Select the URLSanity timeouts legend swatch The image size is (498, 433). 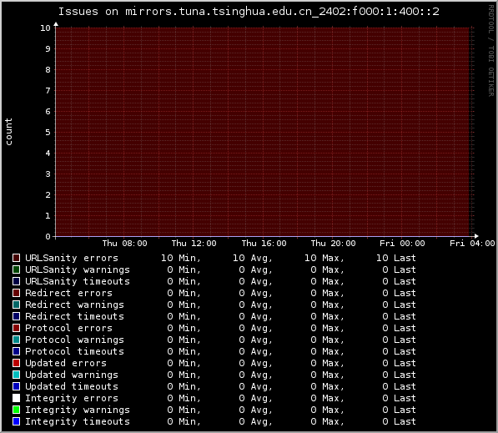point(16,281)
